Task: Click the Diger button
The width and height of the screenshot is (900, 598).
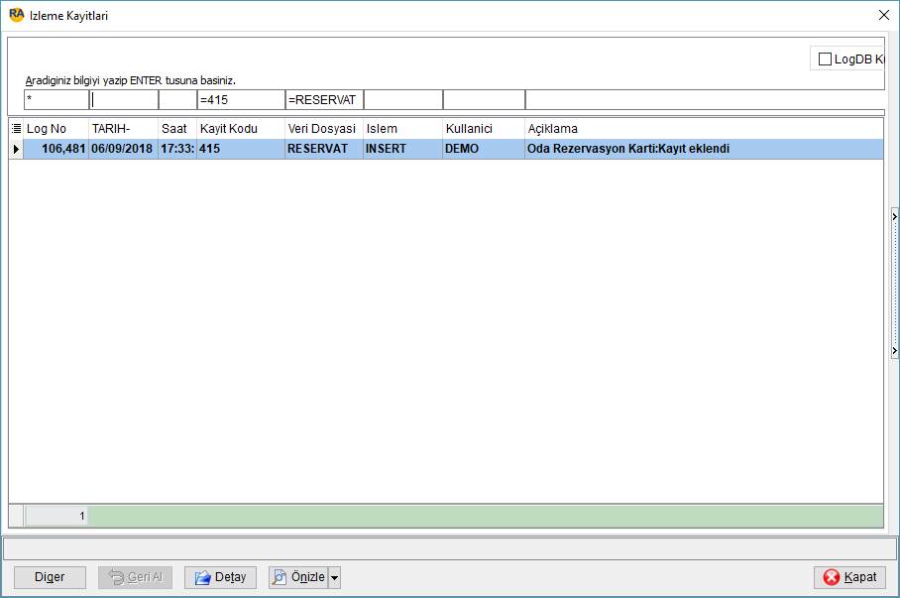Action: (50, 577)
